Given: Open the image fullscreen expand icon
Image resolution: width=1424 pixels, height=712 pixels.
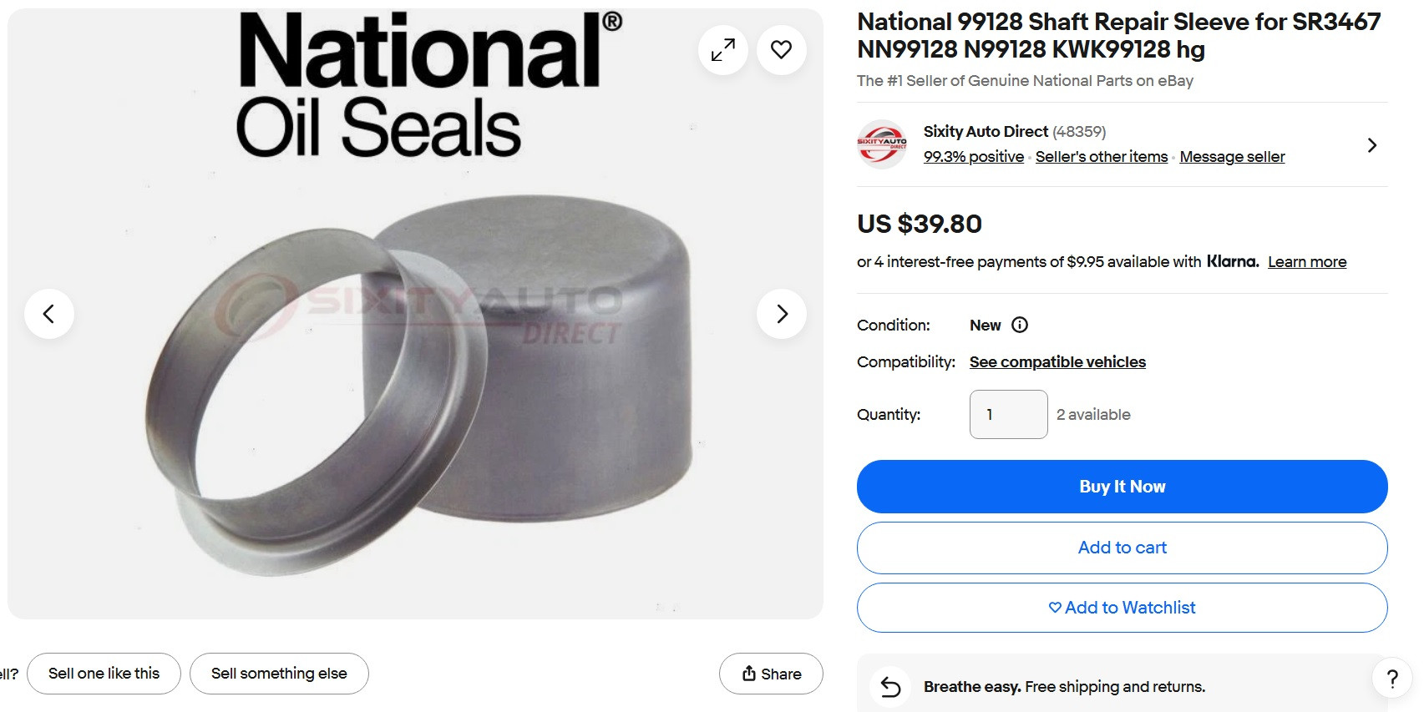Looking at the screenshot, I should point(722,50).
